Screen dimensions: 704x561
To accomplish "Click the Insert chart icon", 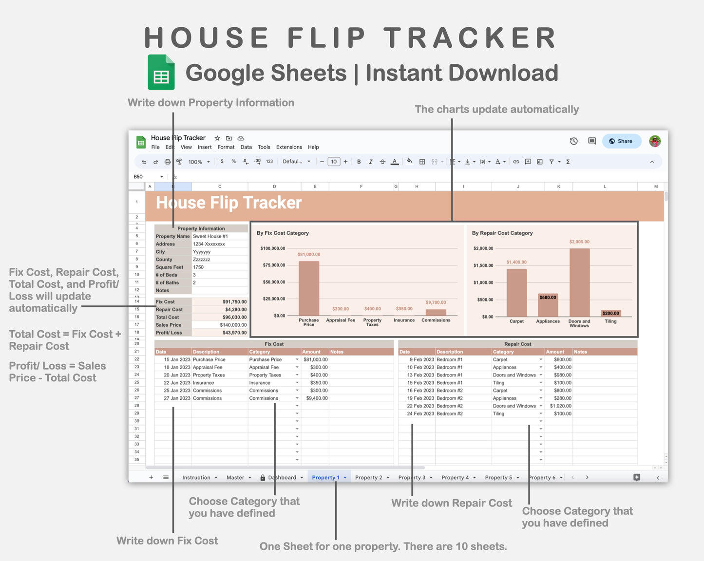I will [540, 161].
